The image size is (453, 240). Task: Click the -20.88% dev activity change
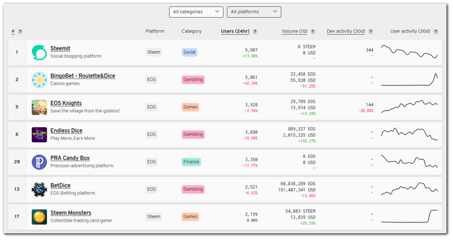[366, 111]
